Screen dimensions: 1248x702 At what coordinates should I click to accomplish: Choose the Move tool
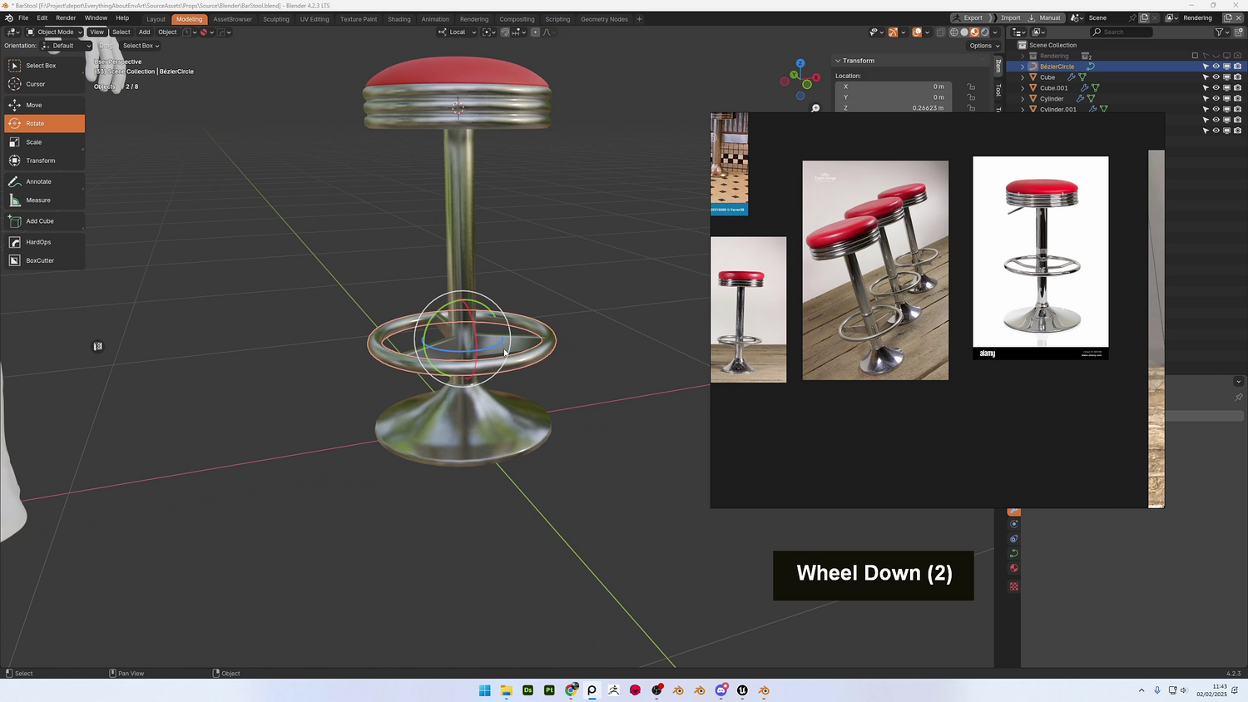44,105
